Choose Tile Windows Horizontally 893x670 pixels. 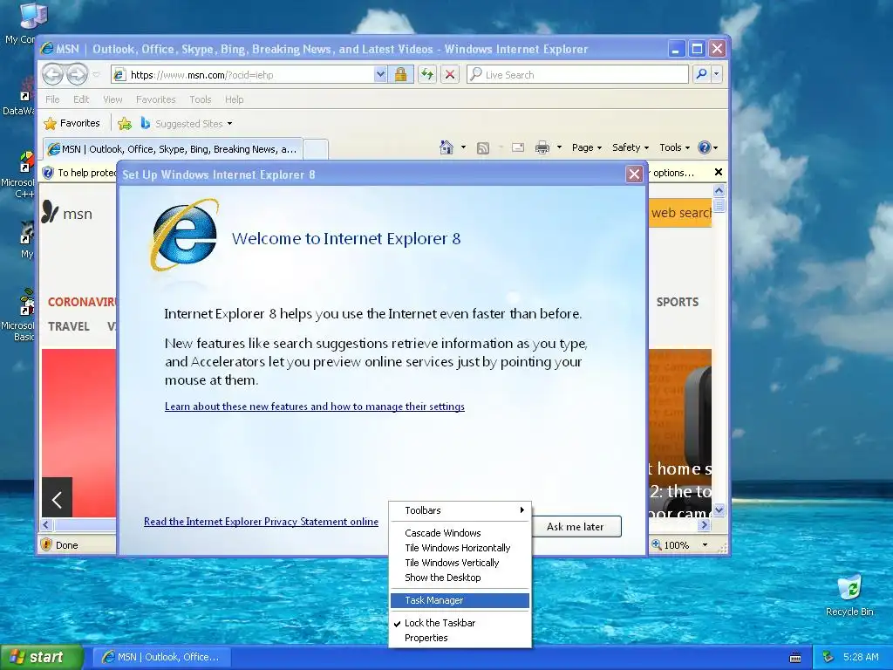click(x=460, y=548)
